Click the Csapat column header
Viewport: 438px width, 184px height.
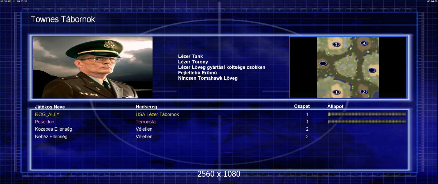tap(302, 106)
